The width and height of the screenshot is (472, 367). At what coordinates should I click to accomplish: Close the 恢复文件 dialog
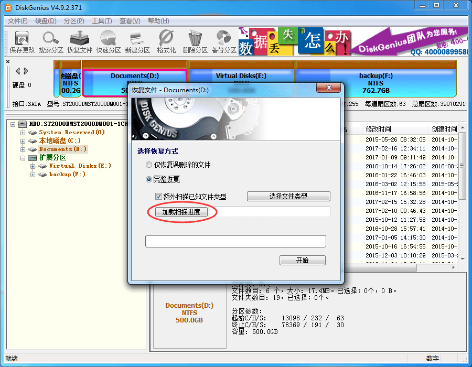[329, 88]
